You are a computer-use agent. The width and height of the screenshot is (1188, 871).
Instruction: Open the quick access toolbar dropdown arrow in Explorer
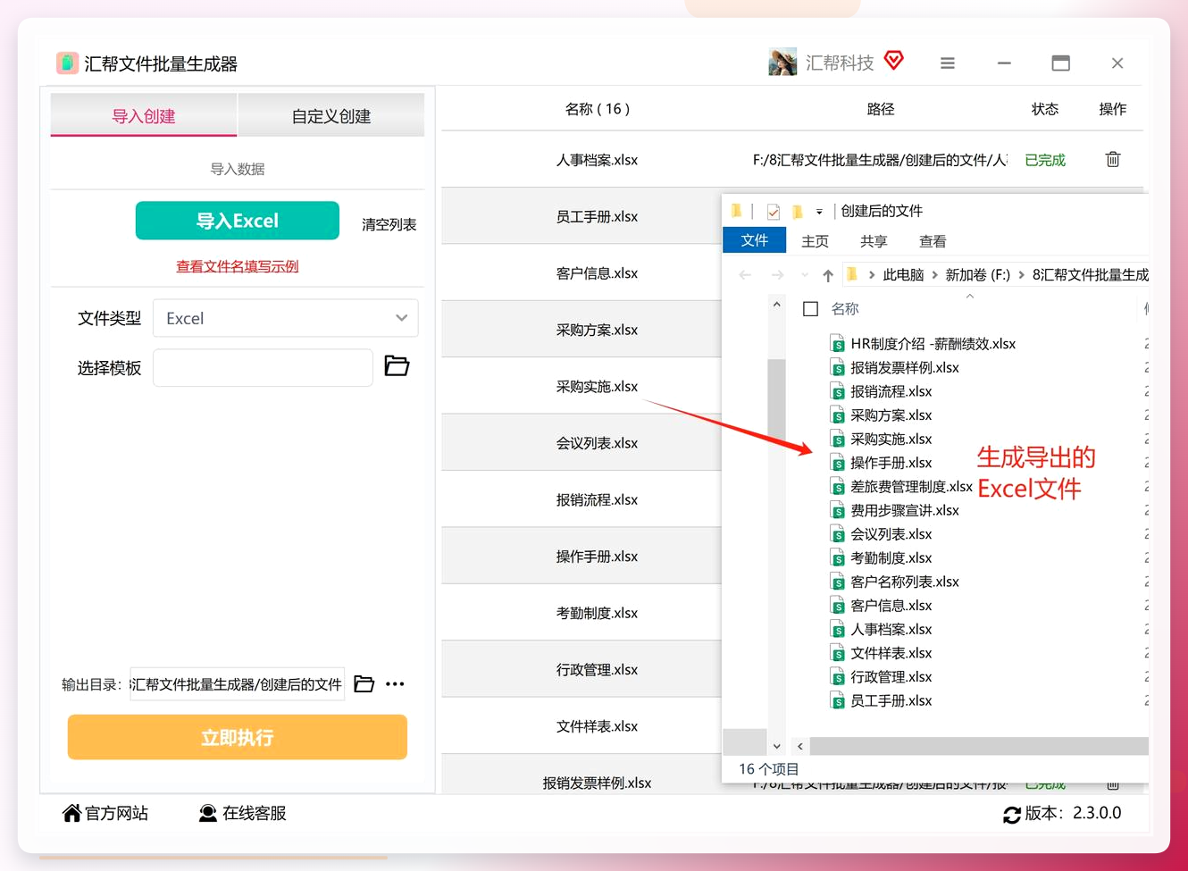tap(819, 212)
